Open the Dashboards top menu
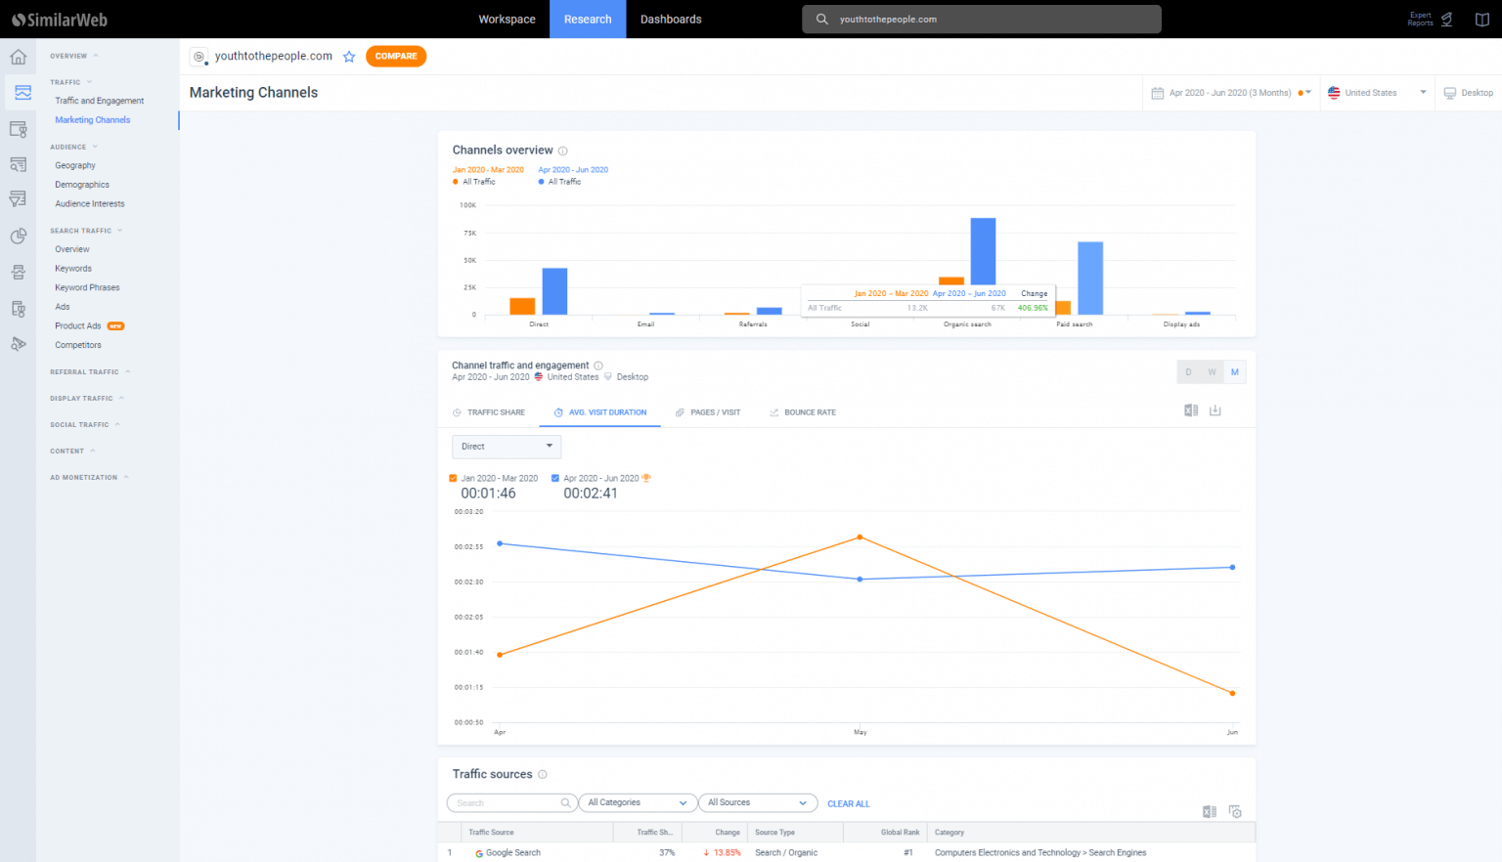Viewport: 1502px width, 862px height. coord(671,20)
